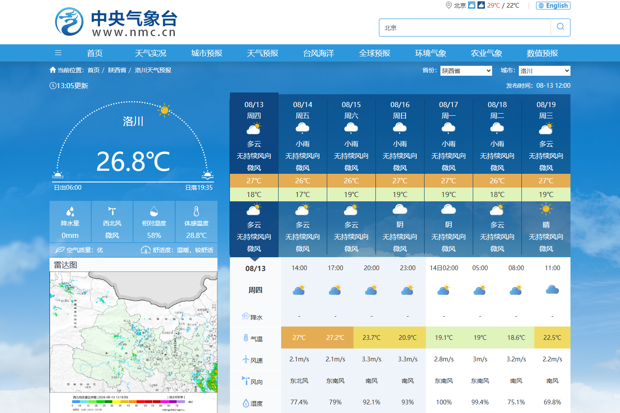Click the 22.5℃ temperature cell at 11:00
The height and width of the screenshot is (413, 620).
[x=552, y=338]
